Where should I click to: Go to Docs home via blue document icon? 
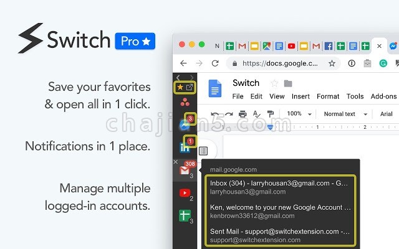coord(214,88)
